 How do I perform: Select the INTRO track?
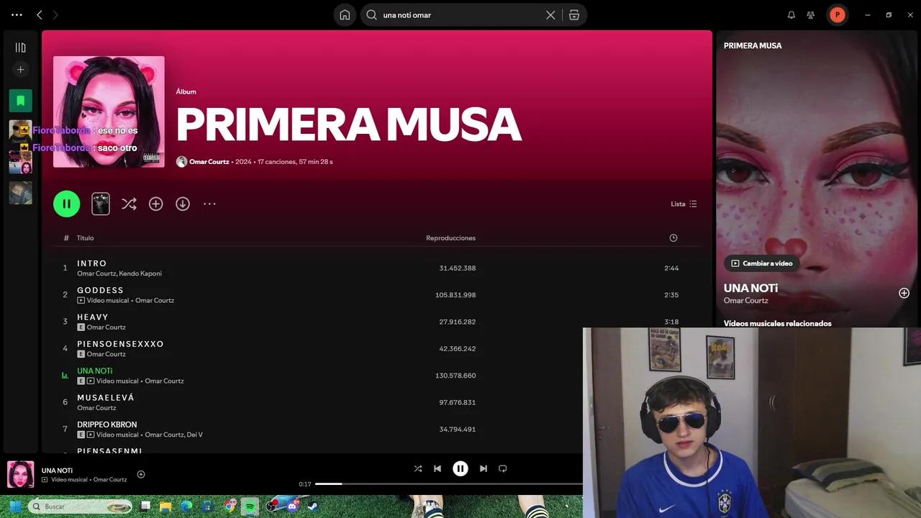[376, 268]
